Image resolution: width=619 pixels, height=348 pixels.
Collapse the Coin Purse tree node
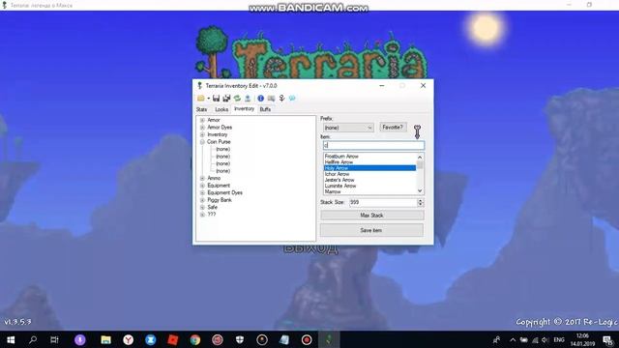[202, 142]
